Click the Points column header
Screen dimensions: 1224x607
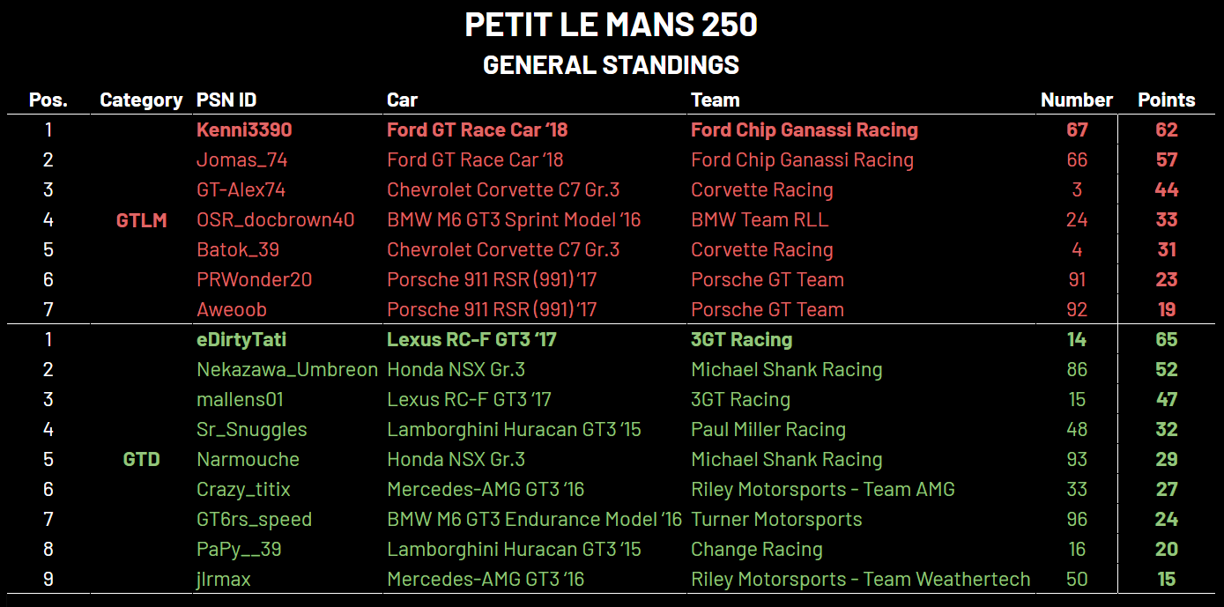pyautogui.click(x=1166, y=100)
